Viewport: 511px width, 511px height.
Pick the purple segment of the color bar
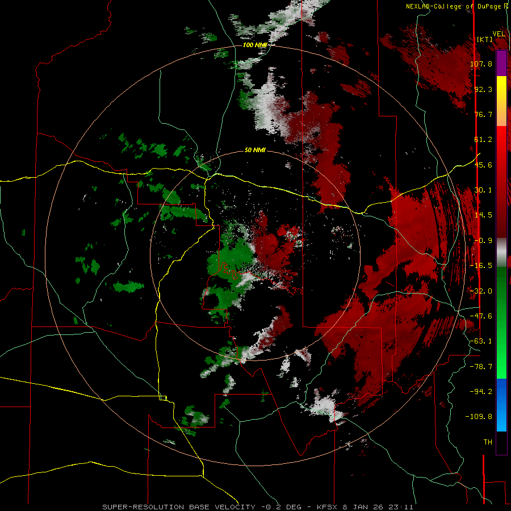pos(501,63)
